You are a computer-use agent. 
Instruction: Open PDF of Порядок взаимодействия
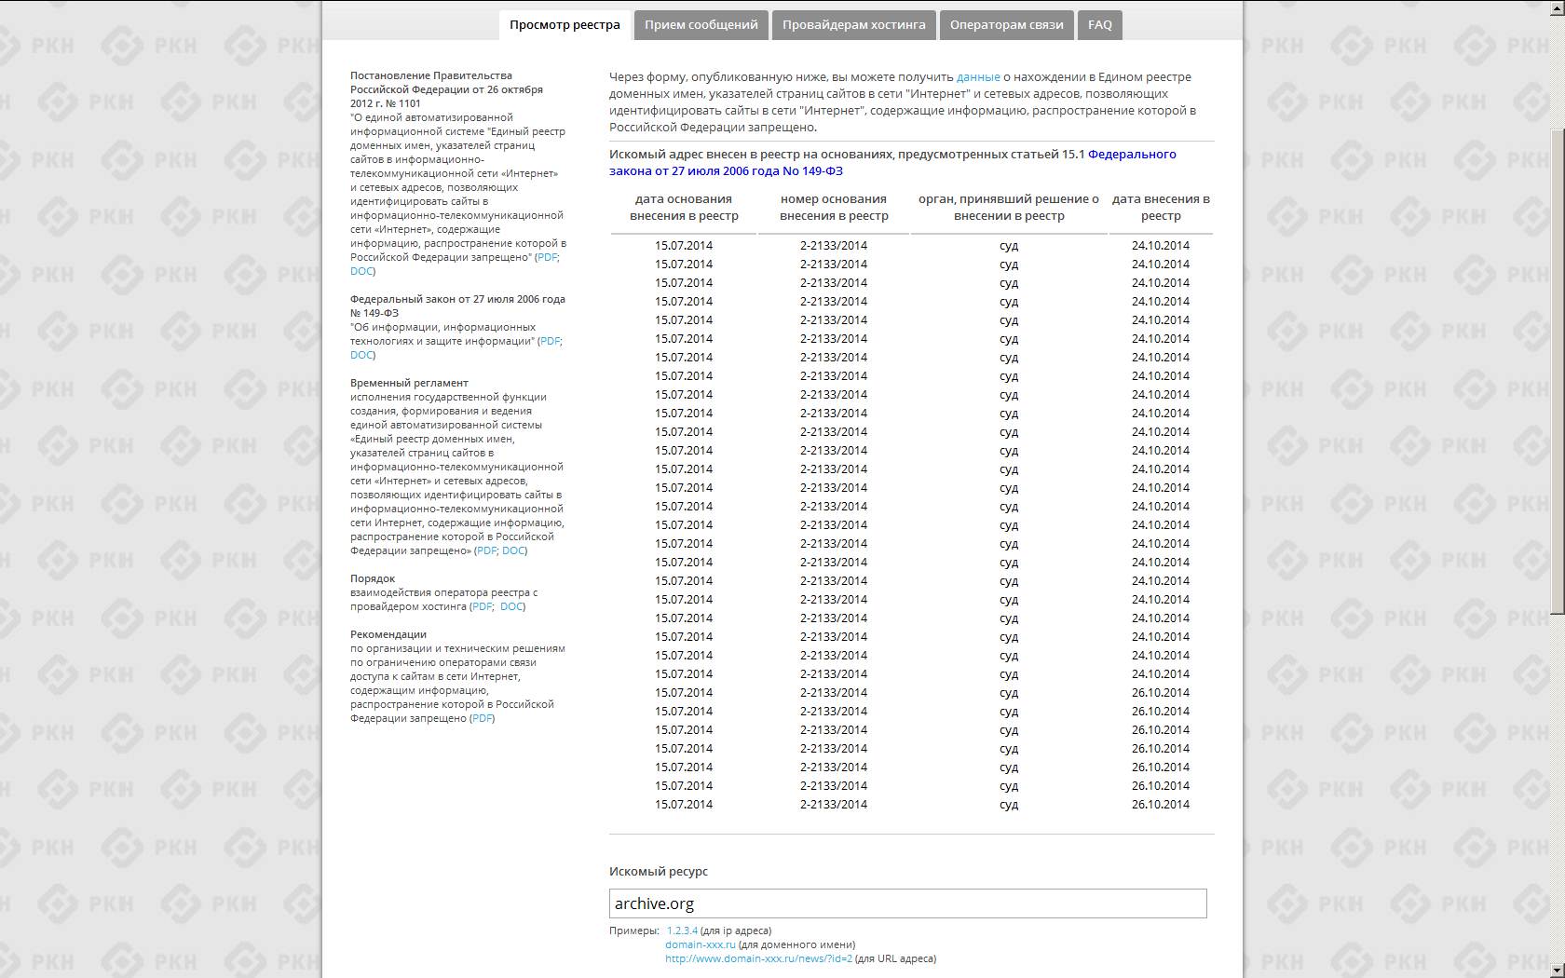pyautogui.click(x=482, y=606)
